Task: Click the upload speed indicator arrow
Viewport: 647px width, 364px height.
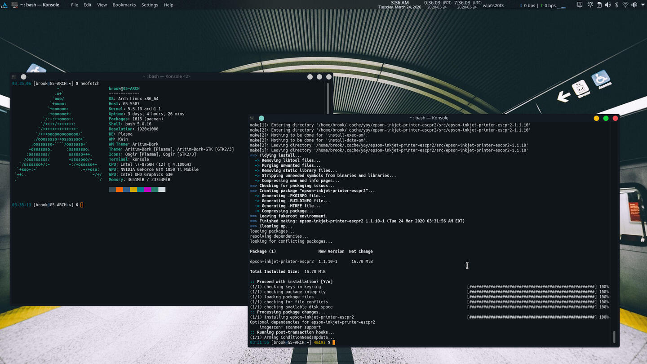Action: pos(541,5)
